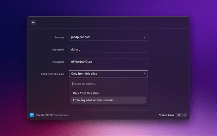217x136 pixels.
Task: Select "Only from this alias" option
Action: point(86,93)
